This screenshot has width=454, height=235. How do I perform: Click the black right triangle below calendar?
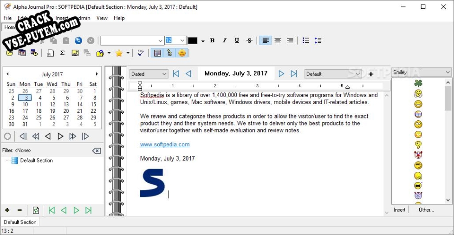tap(60, 136)
